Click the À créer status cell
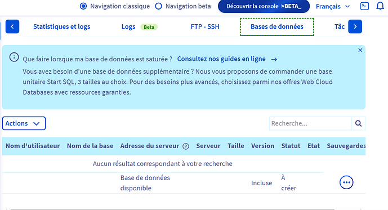 click(x=288, y=183)
